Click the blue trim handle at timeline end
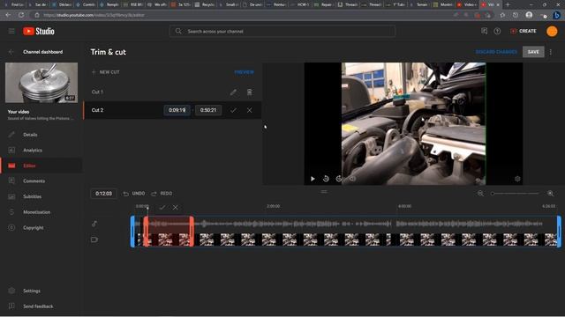Screen dimensions: 565x317 click(x=559, y=232)
